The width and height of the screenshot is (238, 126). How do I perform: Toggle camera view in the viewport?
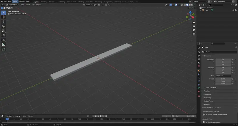click(x=194, y=30)
